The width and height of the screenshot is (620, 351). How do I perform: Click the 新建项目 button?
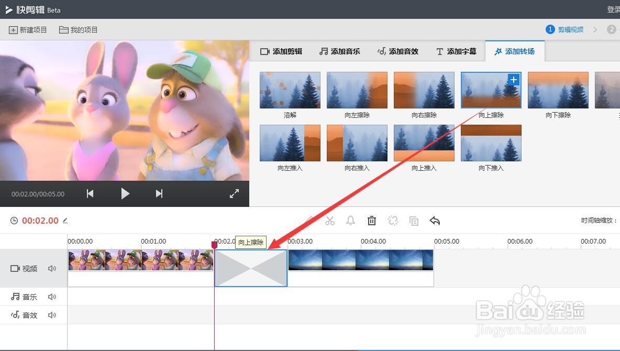[x=28, y=30]
